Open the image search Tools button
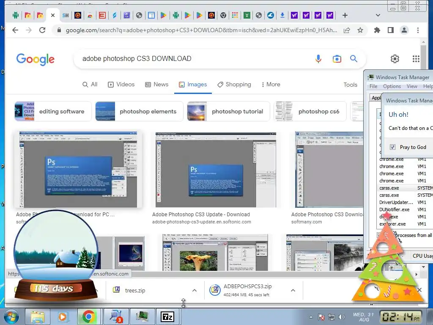The width and height of the screenshot is (433, 325). pos(350,85)
